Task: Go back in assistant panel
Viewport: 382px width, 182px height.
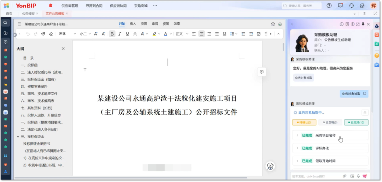Action: 292,24
